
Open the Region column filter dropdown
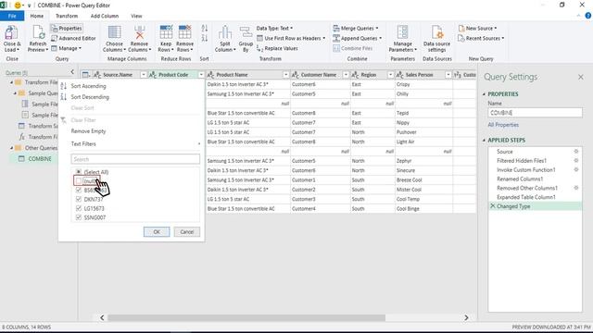point(390,75)
